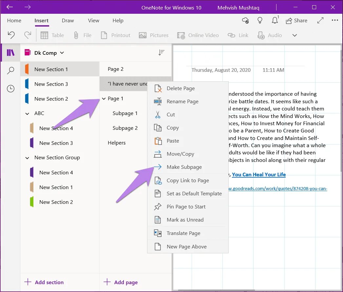Insert Pictures from ribbon
343x292 pixels.
pyautogui.click(x=154, y=35)
